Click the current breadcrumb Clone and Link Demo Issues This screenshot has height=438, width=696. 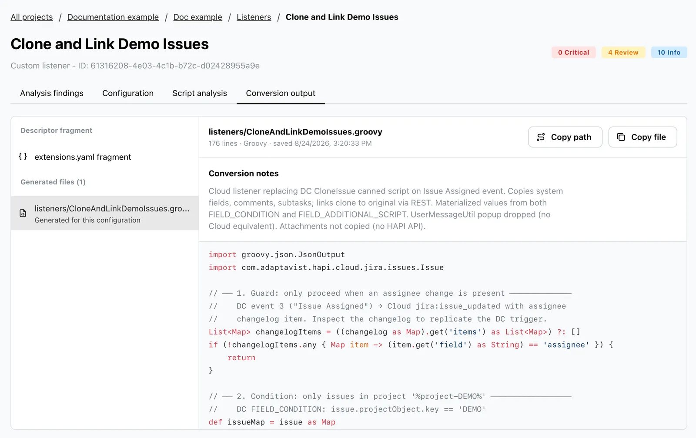coord(342,17)
